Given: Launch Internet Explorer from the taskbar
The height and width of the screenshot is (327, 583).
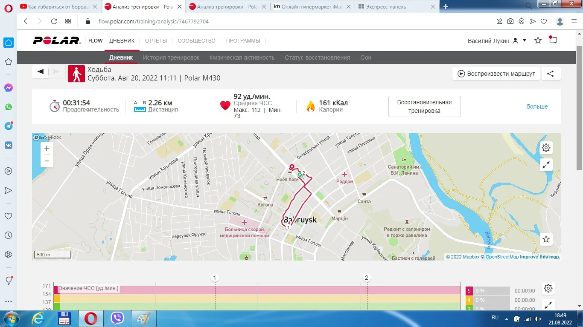Looking at the screenshot, I should click(38, 318).
